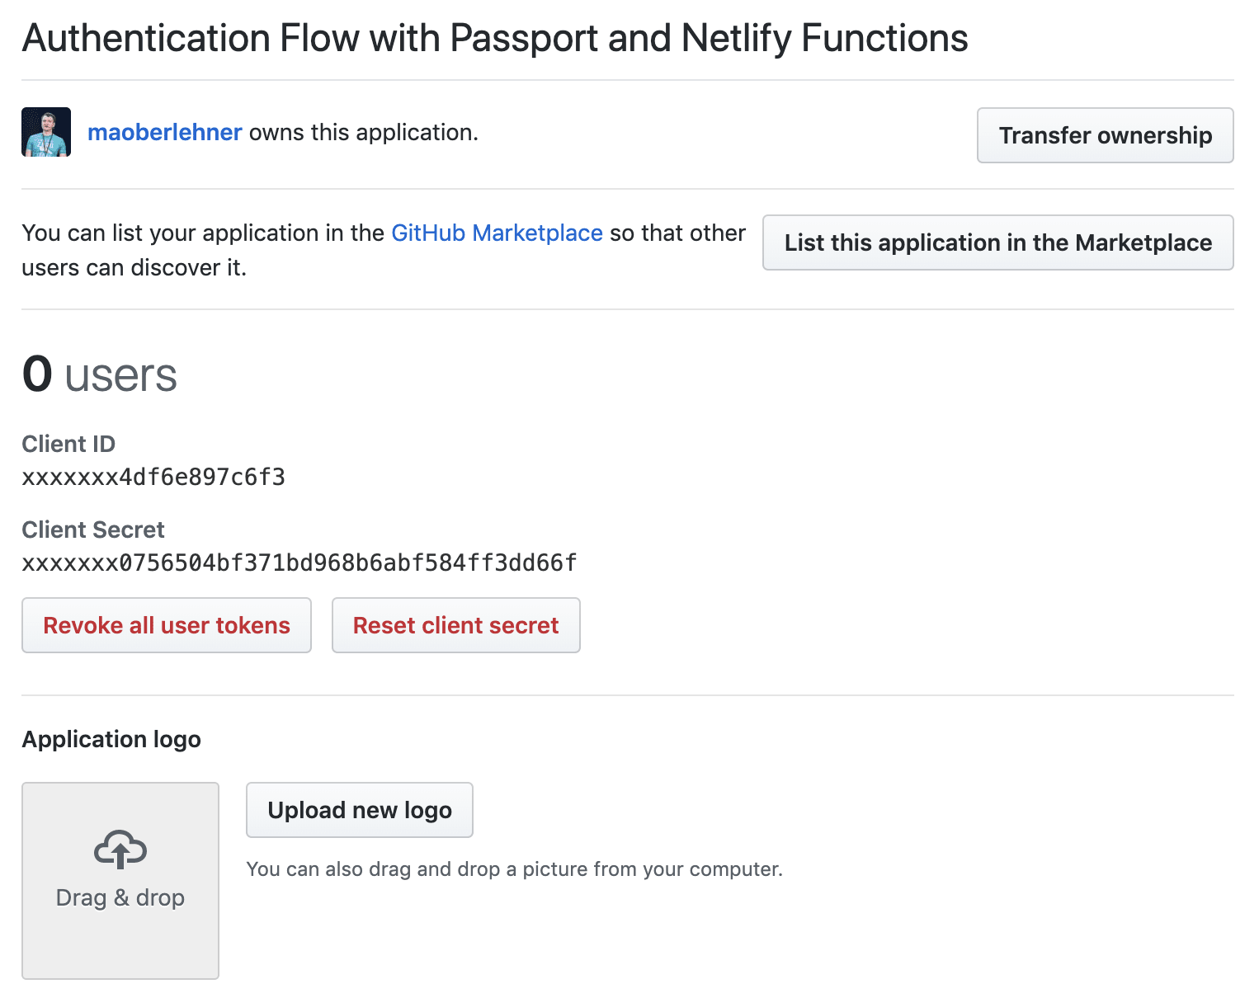Open the maoberlehner profile link
Viewport: 1259px width, 998px height.
[164, 132]
